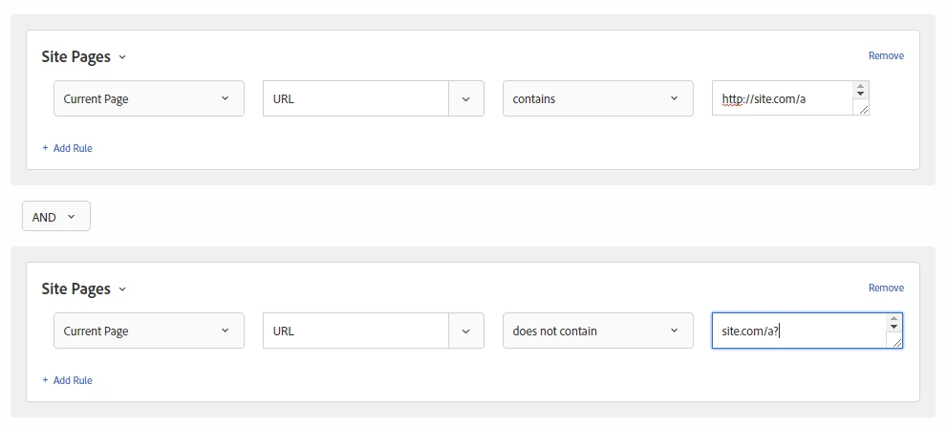Viewport: 947px width, 428px height.
Task: Click the URL text field in the second rule
Action: pyautogui.click(x=355, y=331)
